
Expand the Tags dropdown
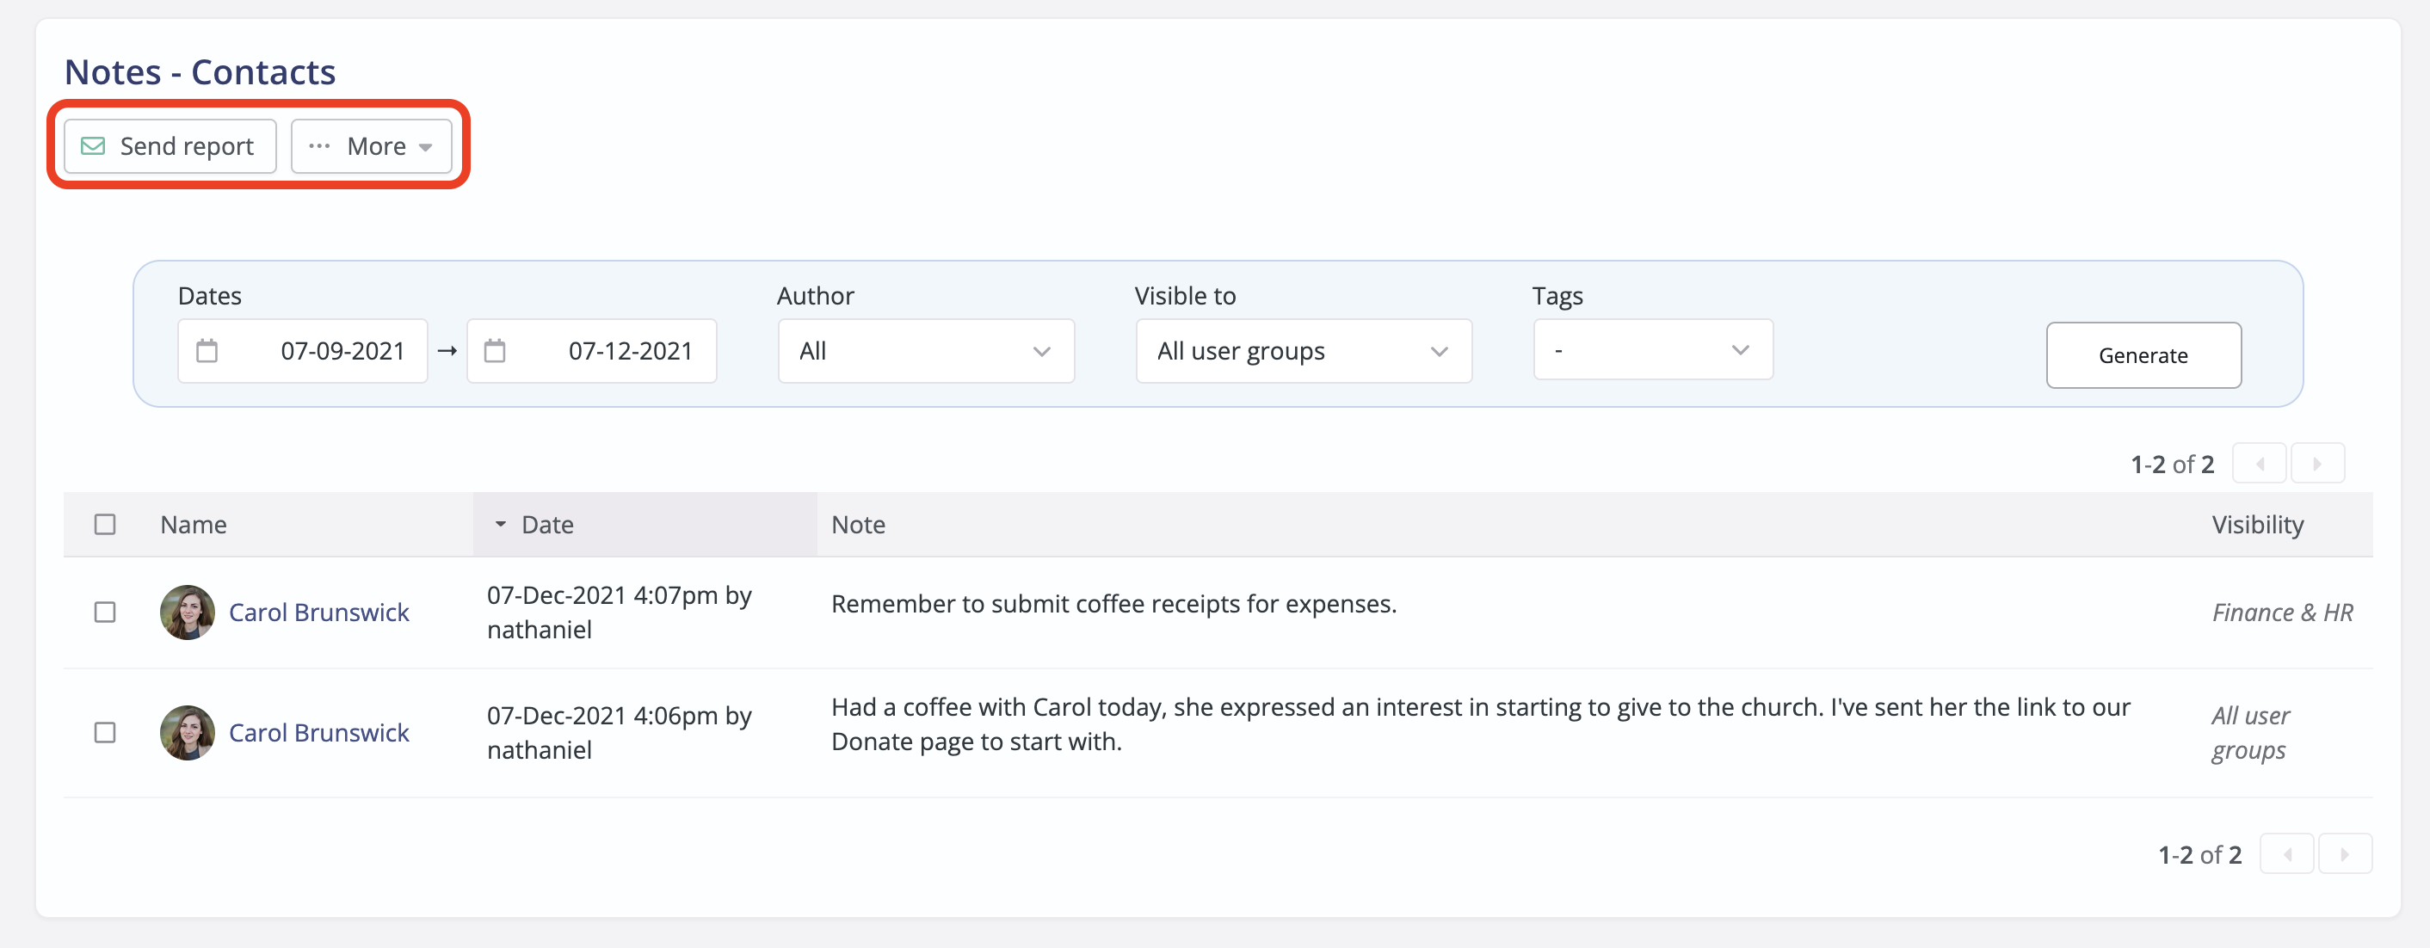[x=1652, y=349]
